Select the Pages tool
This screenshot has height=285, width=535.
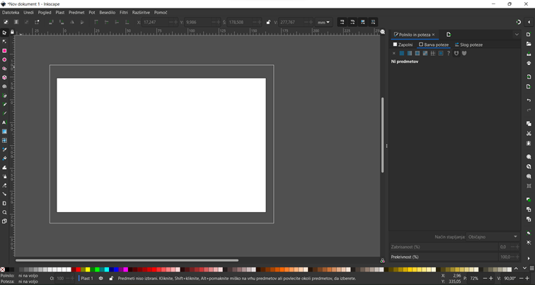point(4,221)
